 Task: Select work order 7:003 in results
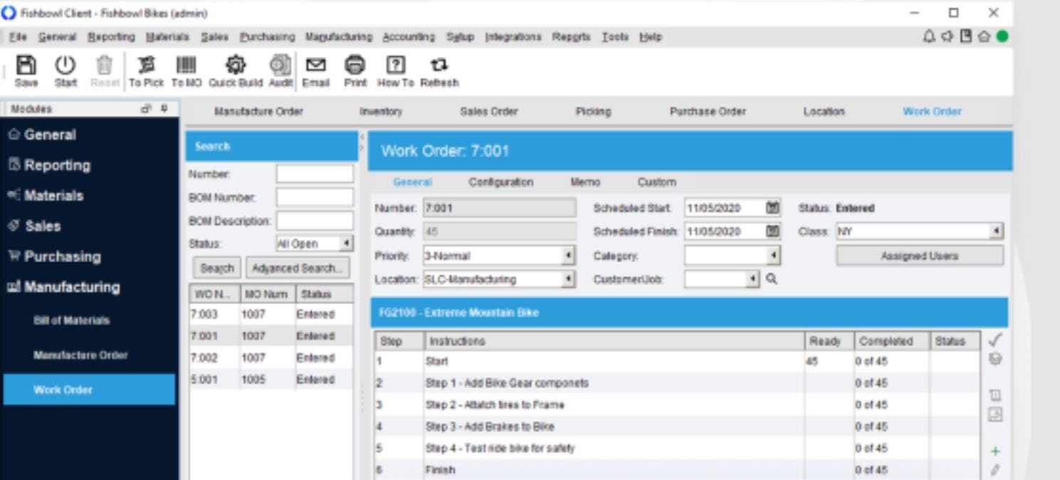(x=271, y=314)
